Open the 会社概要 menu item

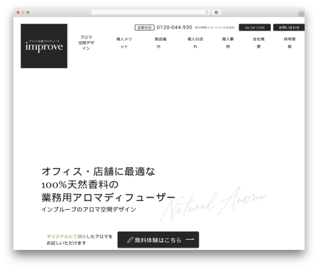(x=259, y=43)
